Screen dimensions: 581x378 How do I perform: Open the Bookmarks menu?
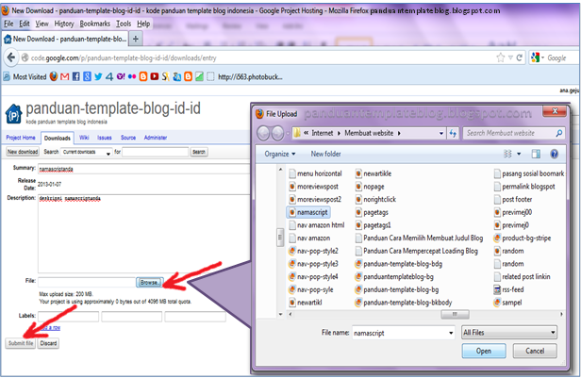[x=95, y=24]
